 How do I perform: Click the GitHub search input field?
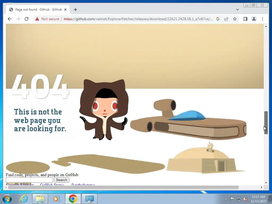(29, 180)
